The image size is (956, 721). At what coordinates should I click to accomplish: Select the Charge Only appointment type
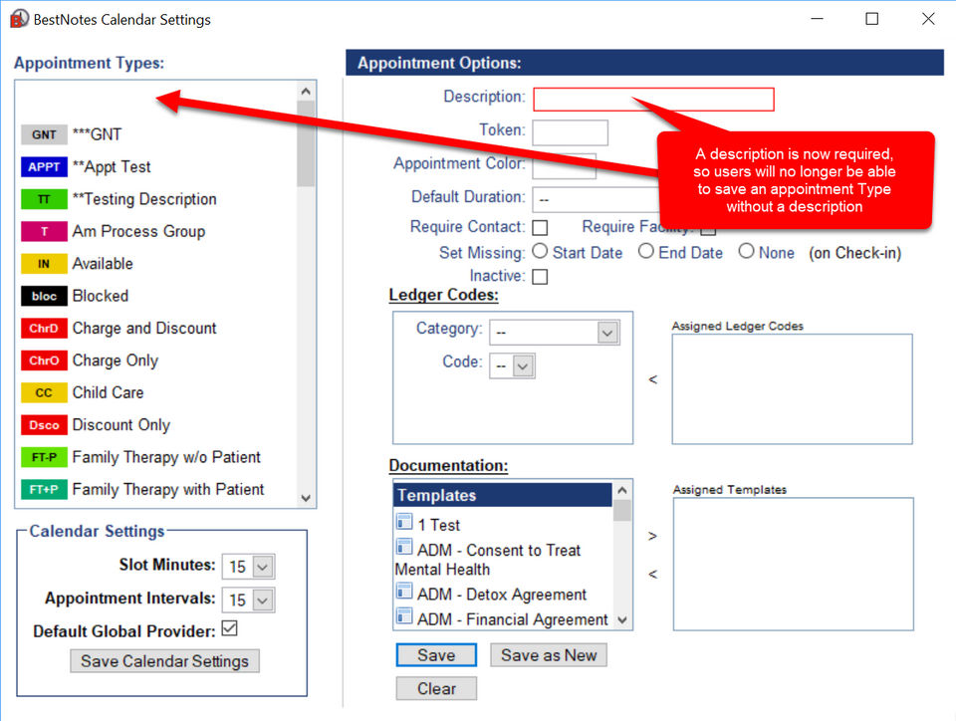point(116,360)
